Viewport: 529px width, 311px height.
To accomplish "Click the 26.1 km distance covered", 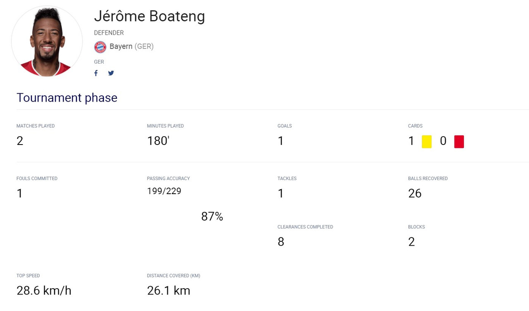I will click(x=169, y=291).
